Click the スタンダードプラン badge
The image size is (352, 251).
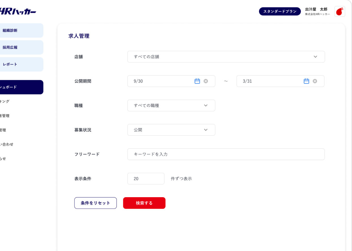tap(280, 12)
